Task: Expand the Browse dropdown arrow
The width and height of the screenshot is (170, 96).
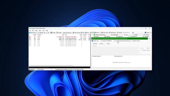Action: pyautogui.click(x=100, y=33)
